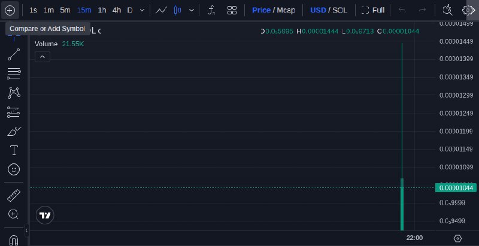Open the chart type dropdown chevron
Viewport: 479px width, 246px height.
[192, 10]
